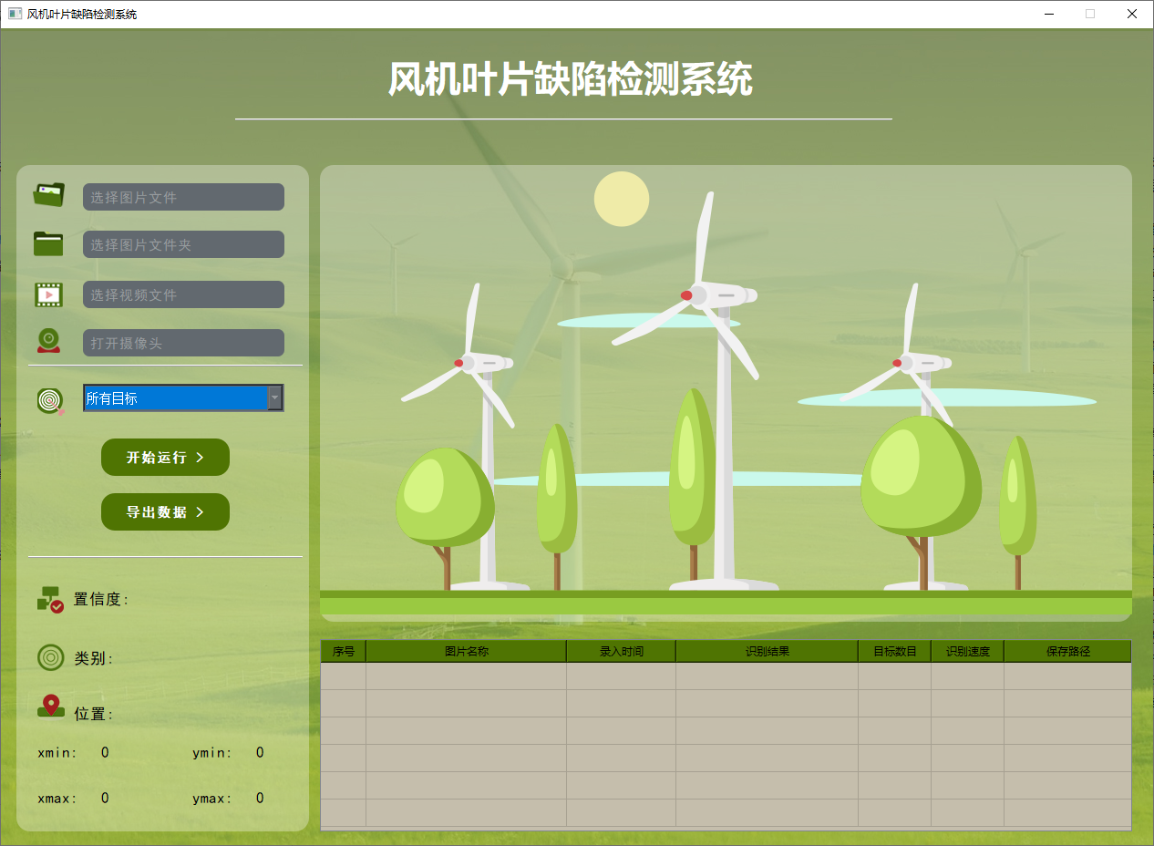The height and width of the screenshot is (846, 1154).
Task: Click the 打开摄像头 input field
Action: [182, 342]
